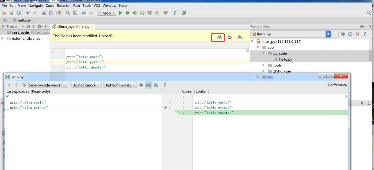The image size is (374, 170).
Task: Click Collapse All icon in Remote Host panel
Action: coord(343,34)
